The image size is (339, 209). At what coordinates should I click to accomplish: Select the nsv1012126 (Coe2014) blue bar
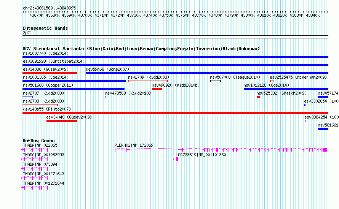(286, 89)
